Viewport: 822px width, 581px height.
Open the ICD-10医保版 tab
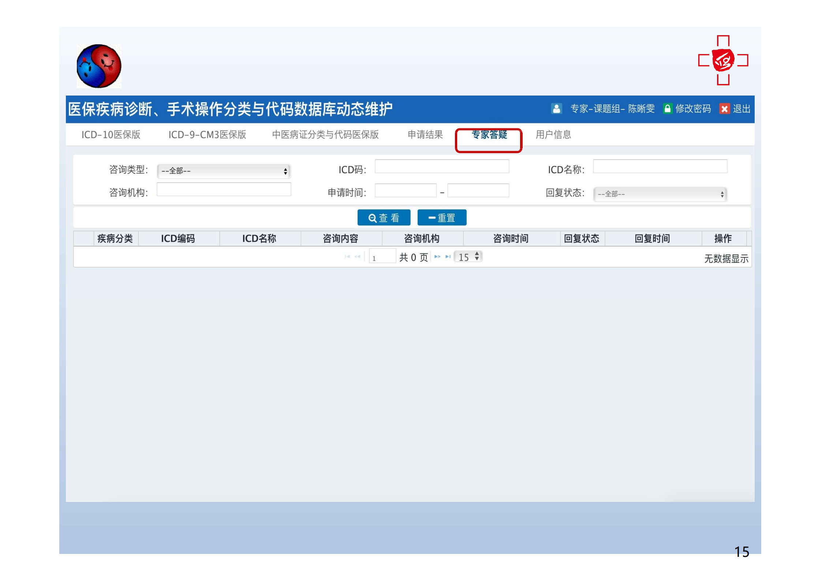[111, 135]
